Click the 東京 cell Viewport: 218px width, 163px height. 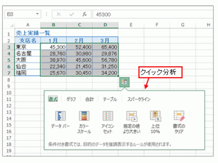[x=28, y=47]
